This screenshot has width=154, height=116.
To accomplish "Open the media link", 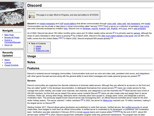I will pos(147,24).
